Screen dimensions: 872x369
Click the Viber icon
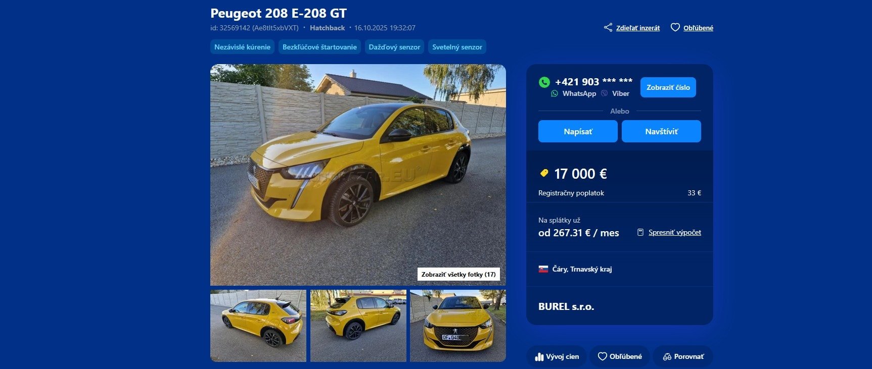coord(604,93)
